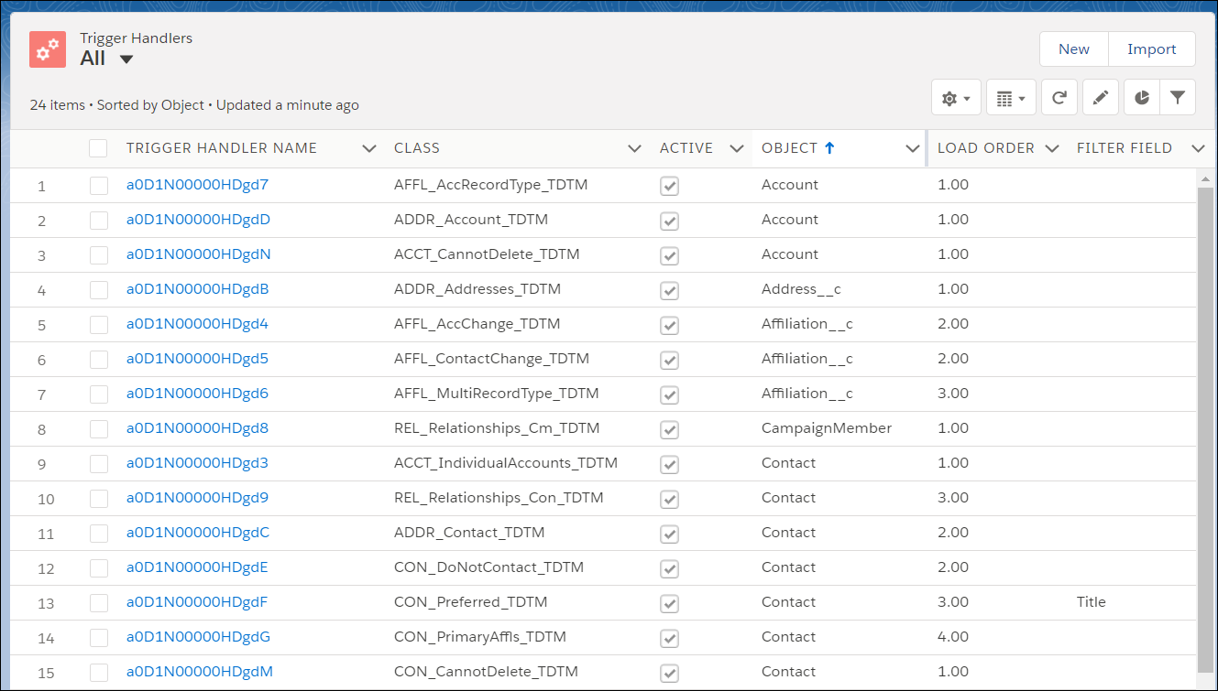Toggle Active checkbox for CON_Preferred_TDTM
The image size is (1218, 691).
(669, 602)
